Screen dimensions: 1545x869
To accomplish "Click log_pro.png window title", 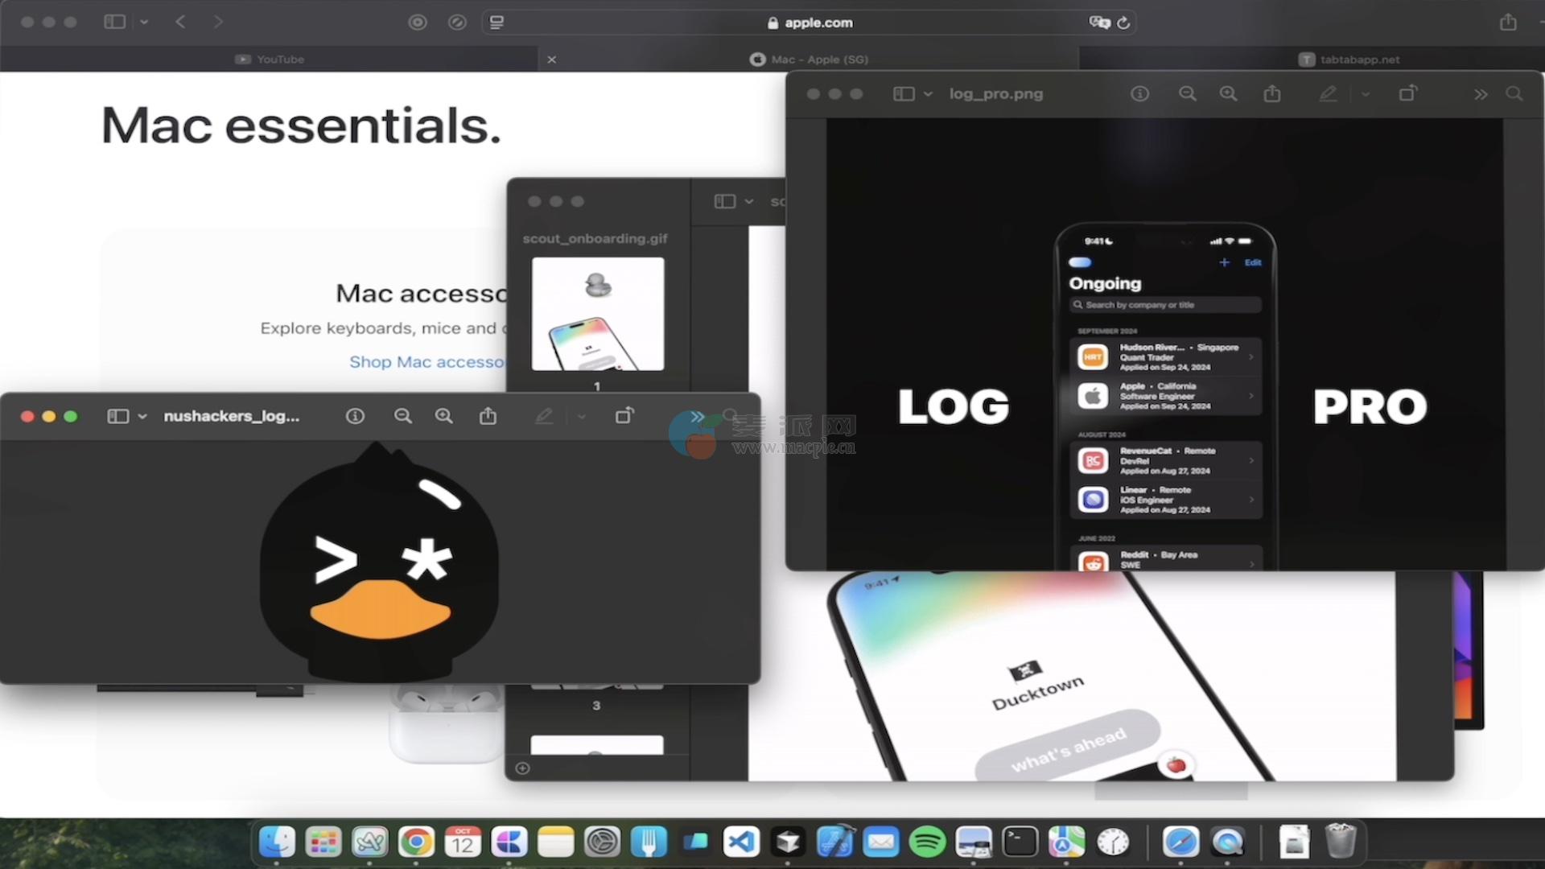I will 995,94.
